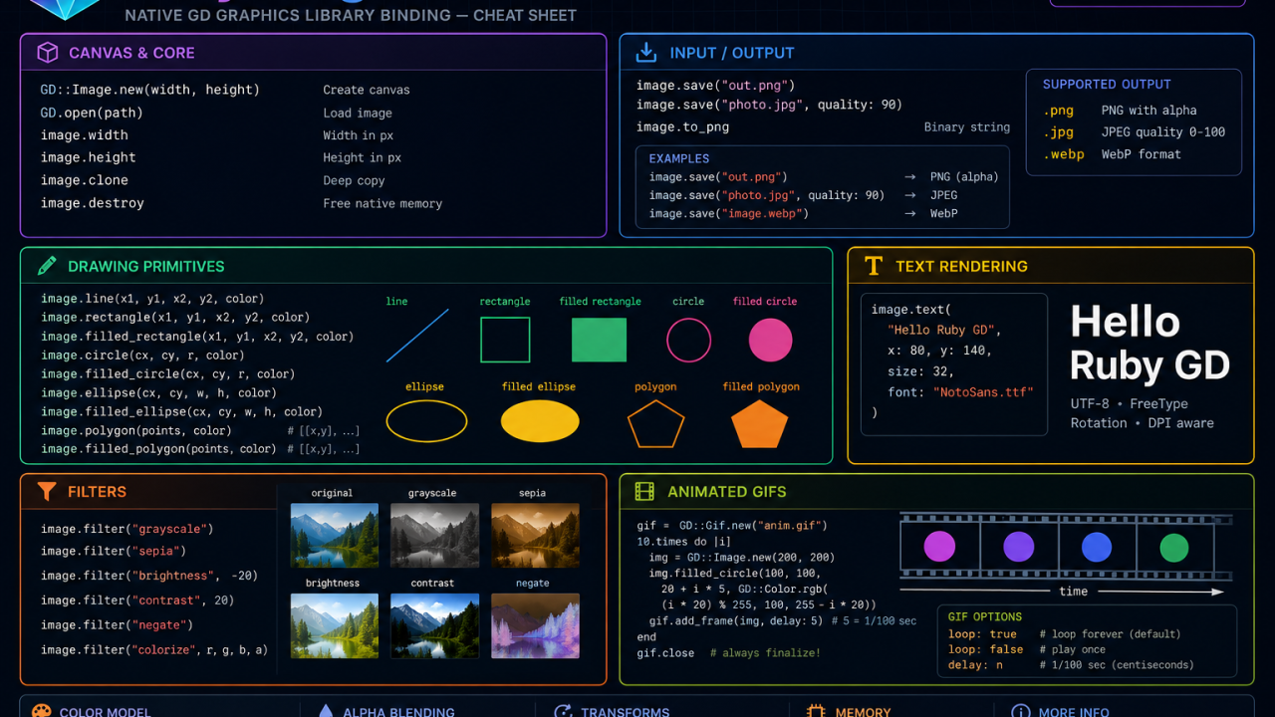Click the image.to_png code line
Image resolution: width=1275 pixels, height=717 pixels.
click(683, 126)
